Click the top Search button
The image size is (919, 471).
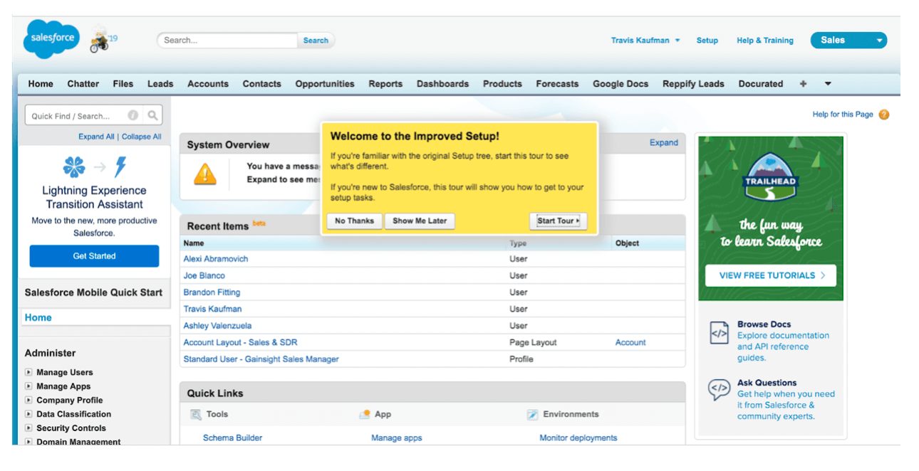point(316,41)
